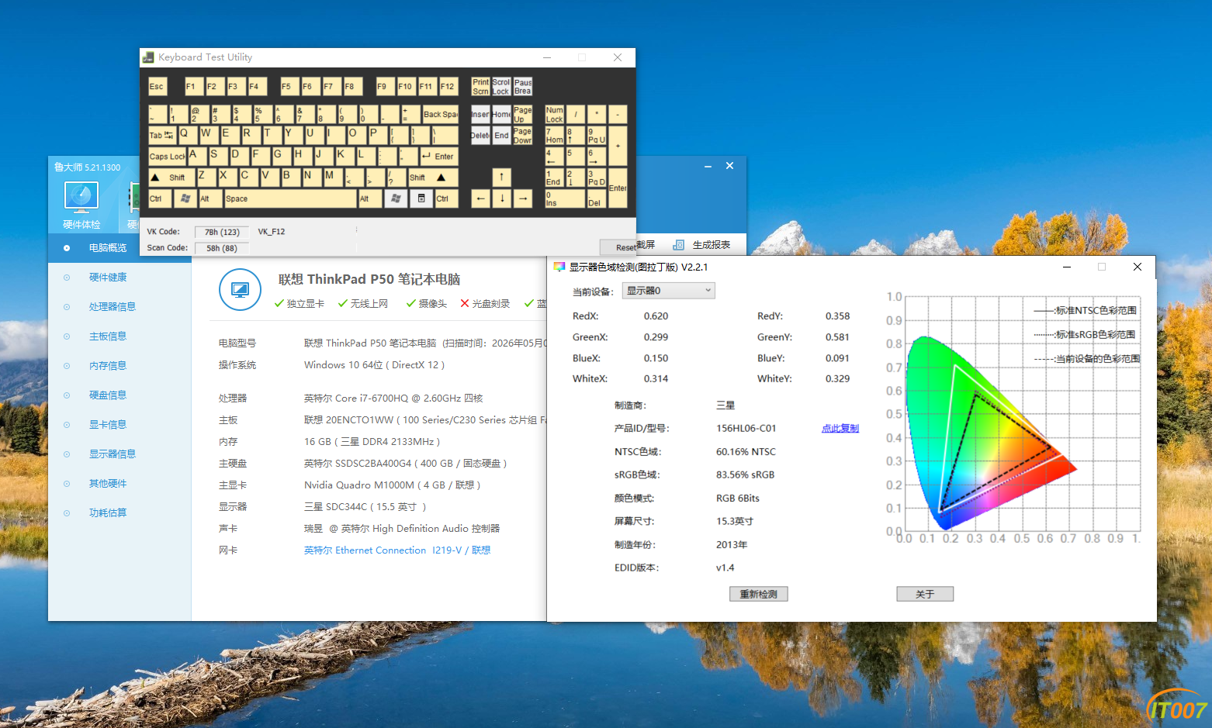
Task: Open 处理器信息 in the sidebar
Action: pos(112,307)
